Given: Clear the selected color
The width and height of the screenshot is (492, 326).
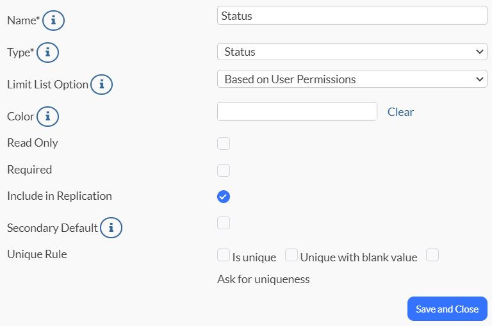Looking at the screenshot, I should pos(400,112).
